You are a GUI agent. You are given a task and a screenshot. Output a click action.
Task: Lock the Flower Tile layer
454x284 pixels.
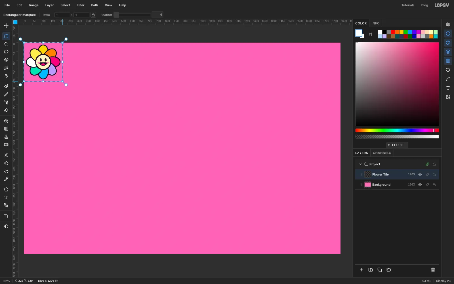tap(434, 174)
